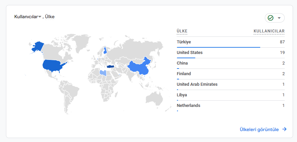Click the ÜLKE column header

(x=182, y=31)
